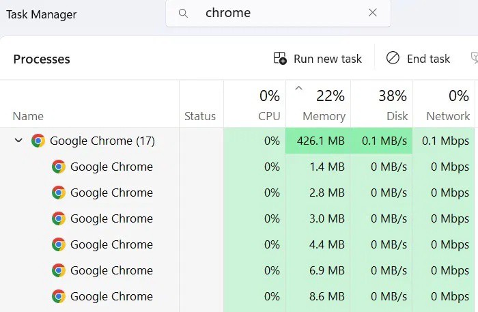Click the 0.1 Mbps network cell
Viewport: 478px width, 312px height.
444,141
